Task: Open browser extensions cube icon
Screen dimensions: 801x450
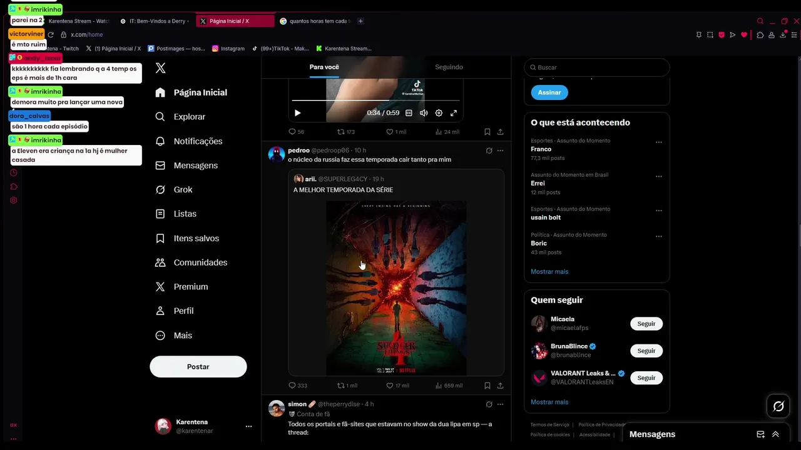Action: (760, 35)
